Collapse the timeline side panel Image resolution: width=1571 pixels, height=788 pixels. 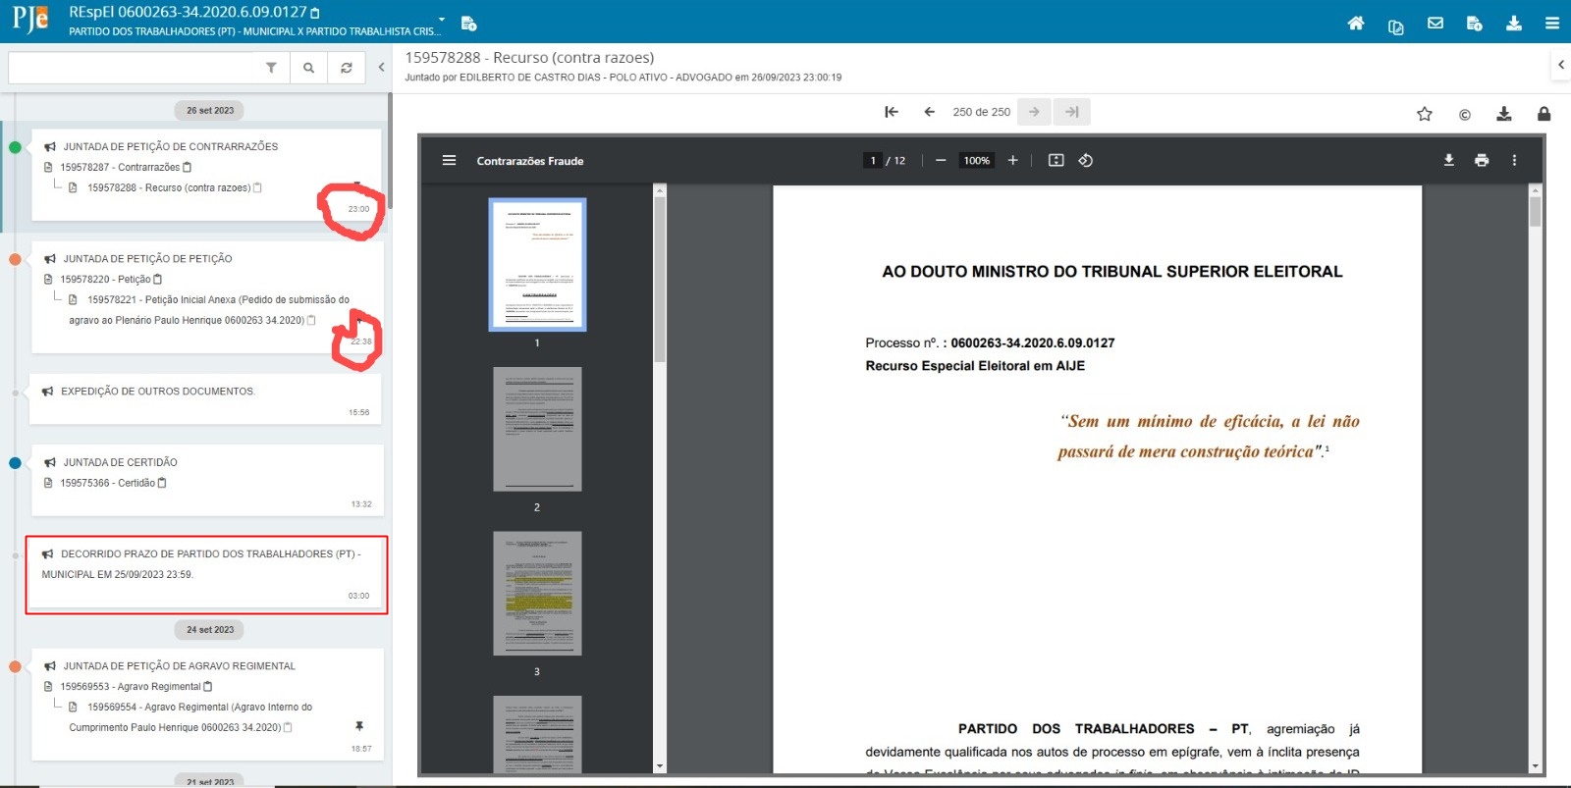(381, 68)
